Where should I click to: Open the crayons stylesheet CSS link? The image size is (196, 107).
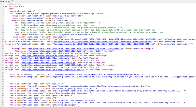[104, 44]
